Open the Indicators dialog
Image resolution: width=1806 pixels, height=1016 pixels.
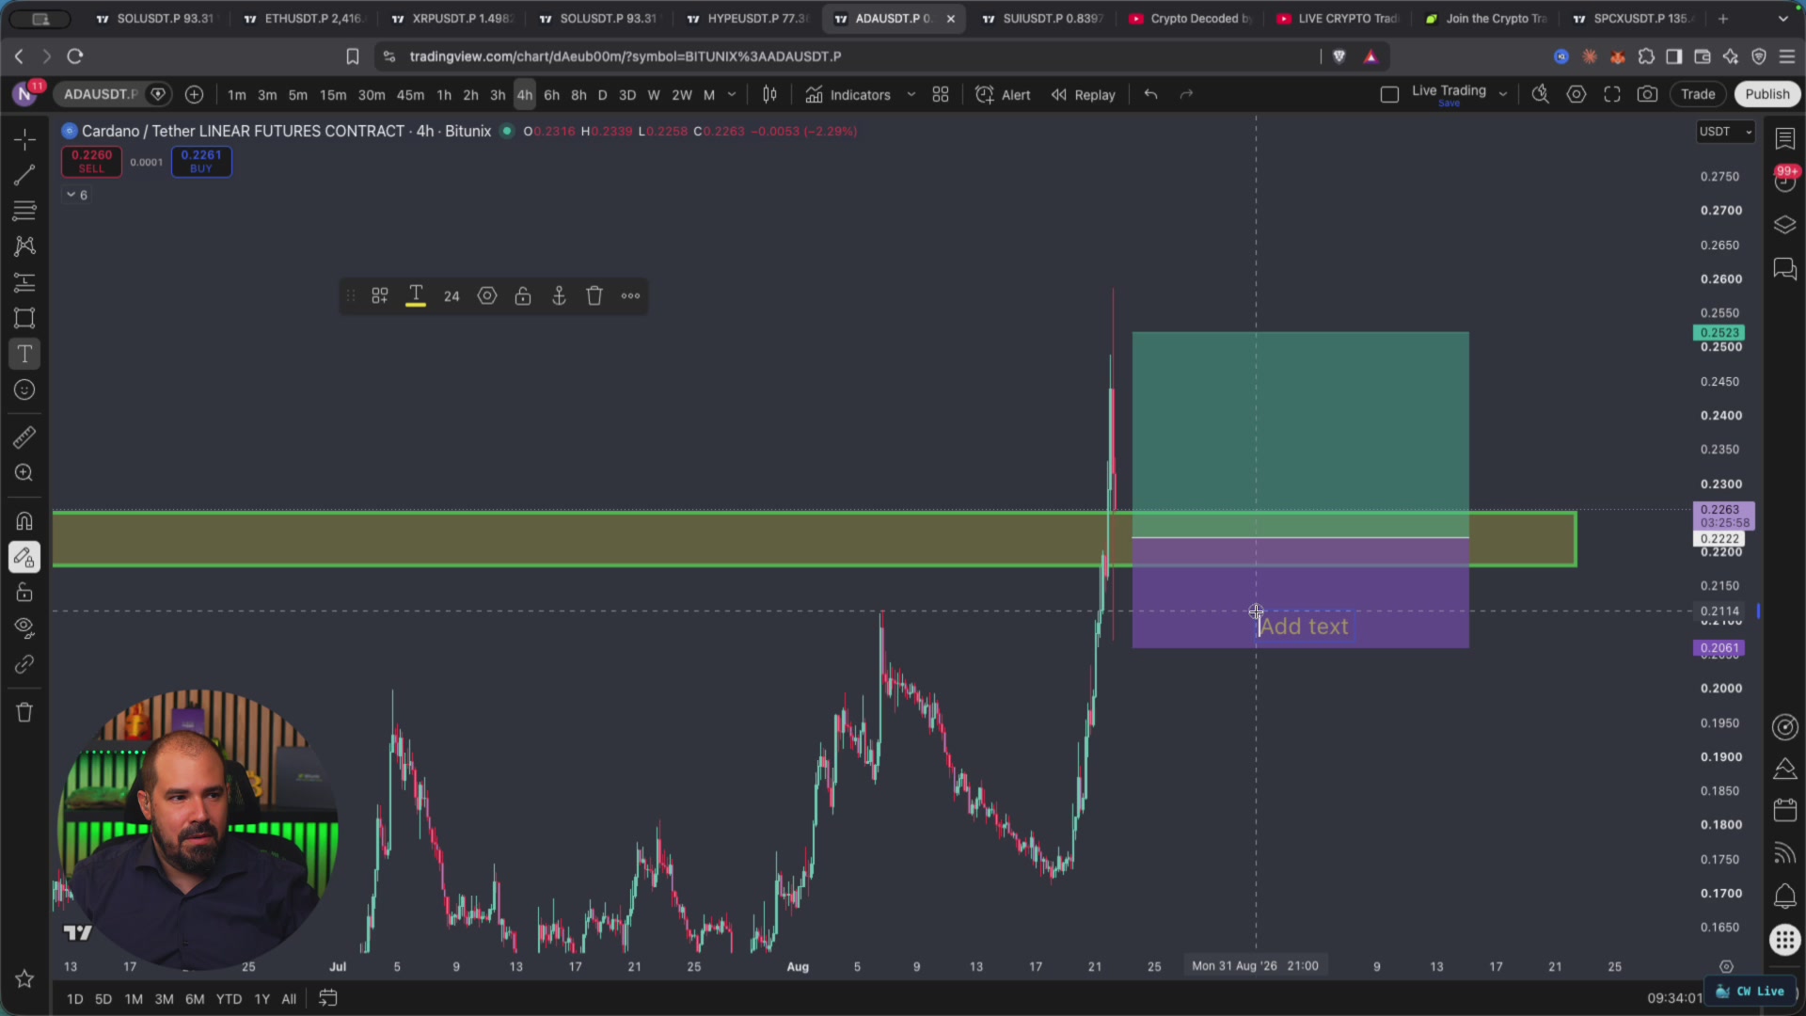coord(848,95)
